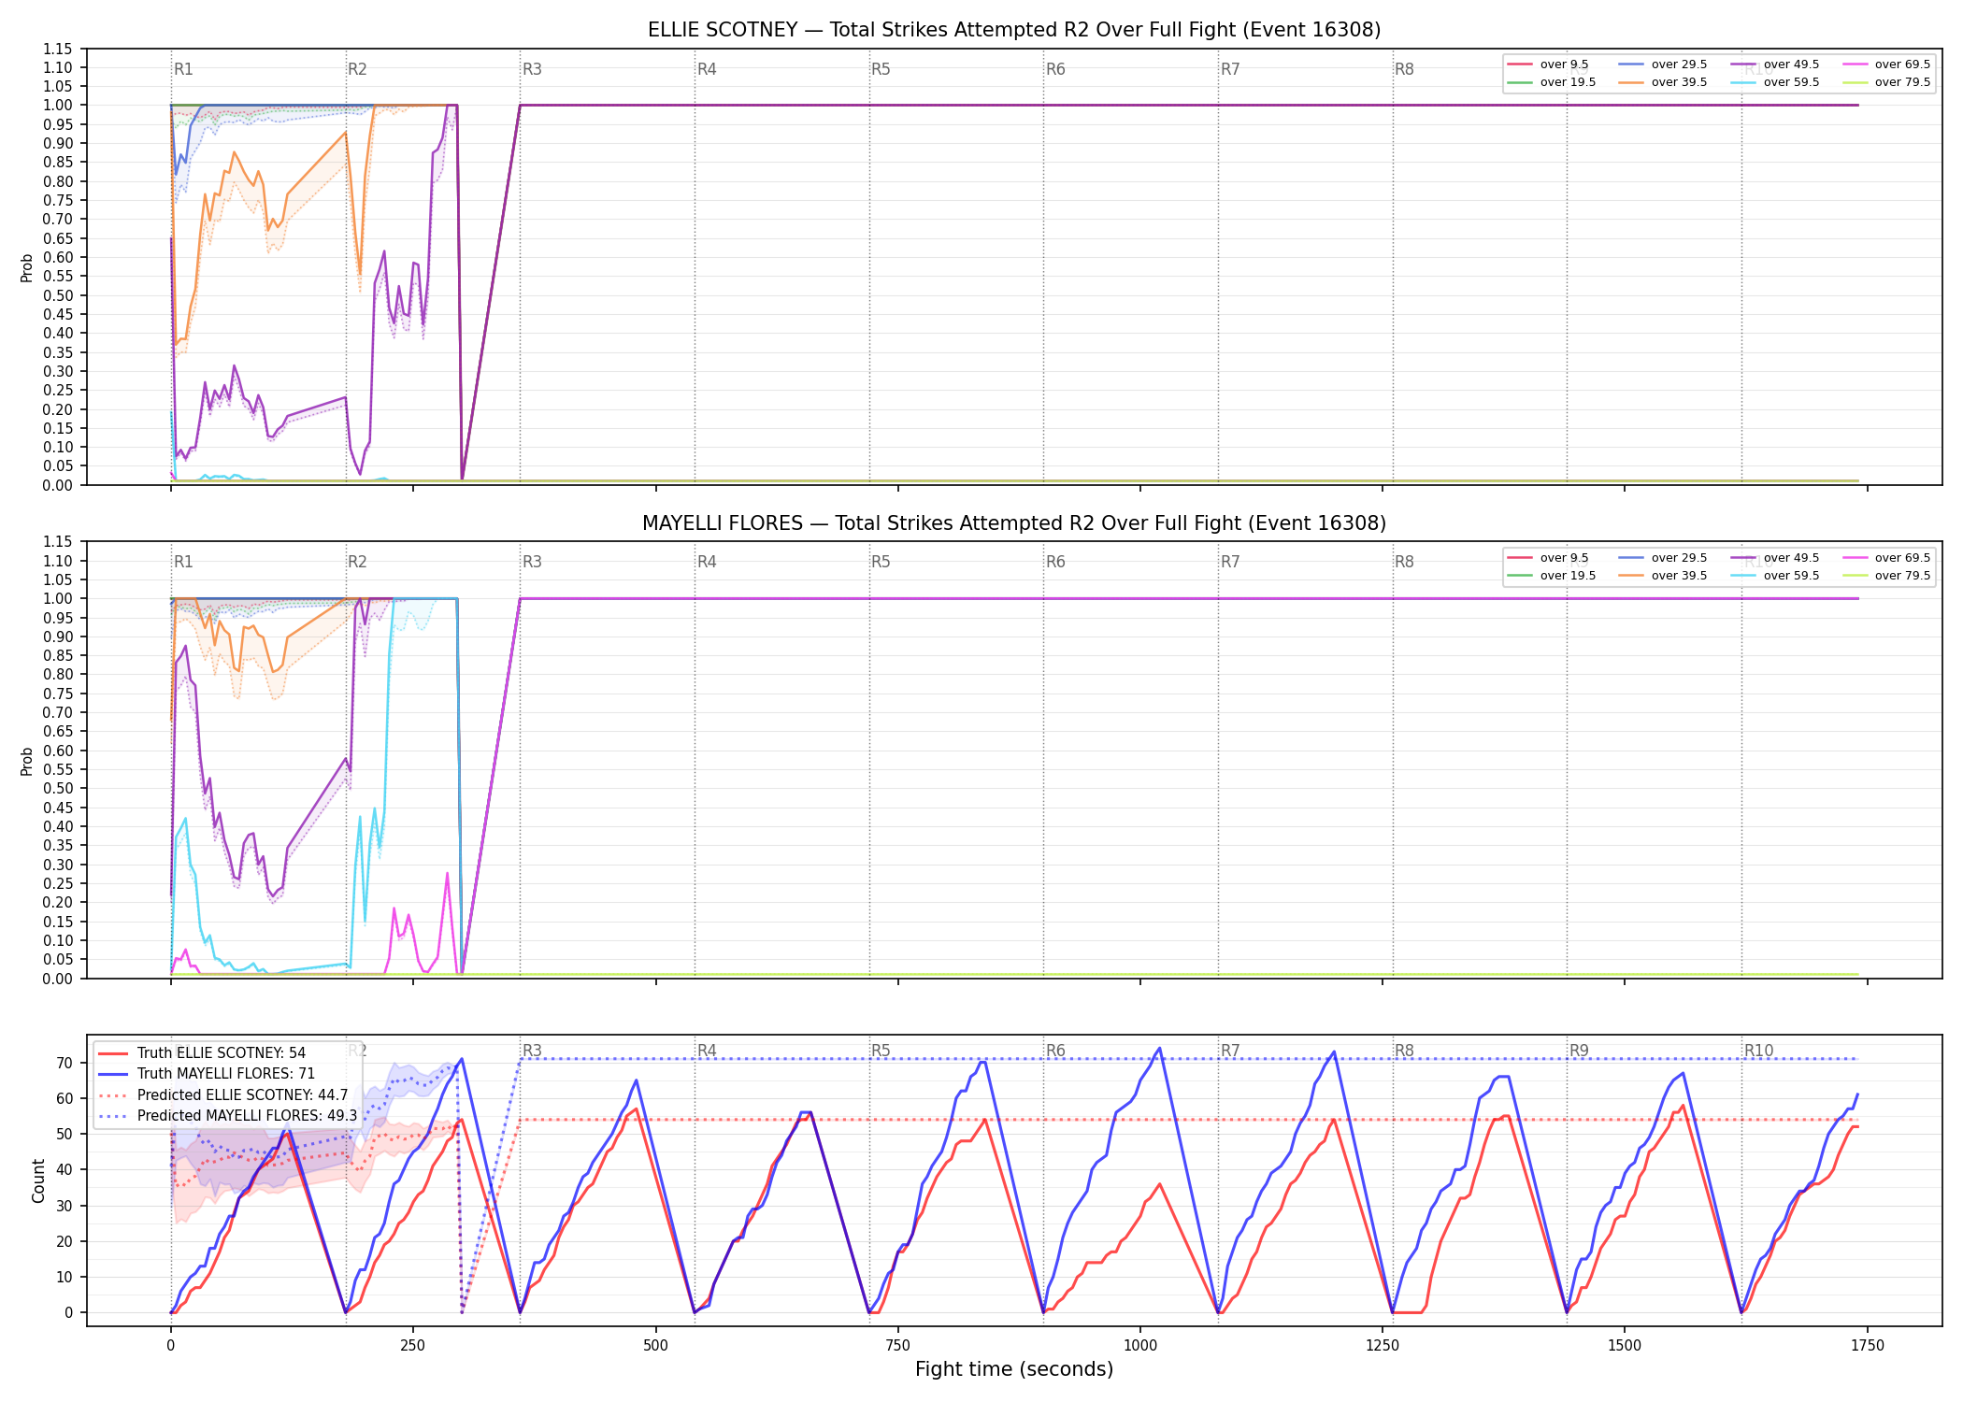This screenshot has height=1402, width=1963.
Task: Click 'Truth ELLIE SCOTNEY: 54' legend entry
Action: [202, 1052]
